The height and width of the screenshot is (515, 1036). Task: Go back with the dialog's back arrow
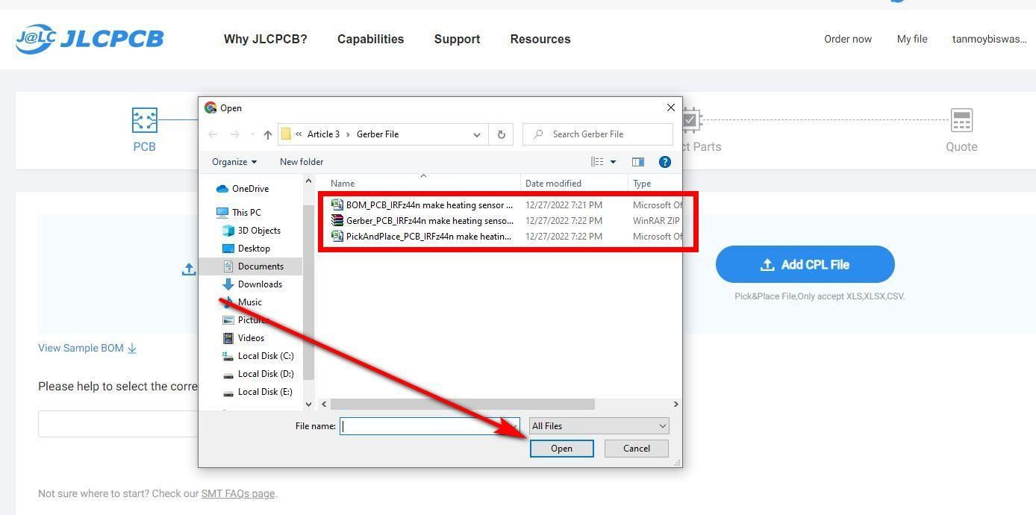pyautogui.click(x=213, y=134)
